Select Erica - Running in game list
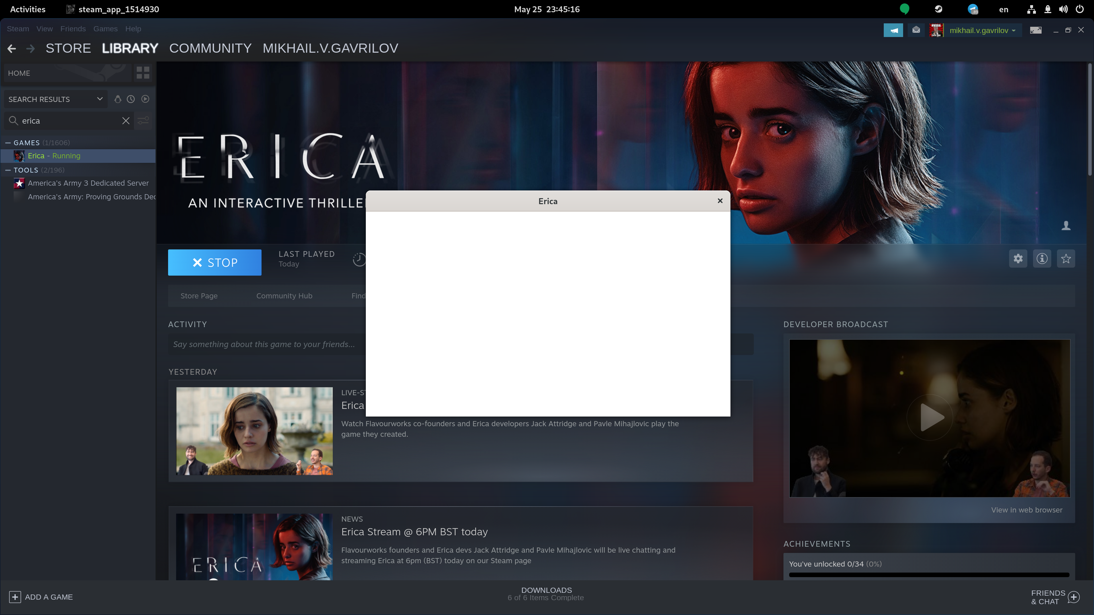 click(79, 156)
